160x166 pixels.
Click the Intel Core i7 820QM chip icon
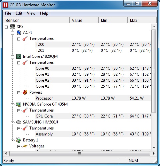click(19, 56)
